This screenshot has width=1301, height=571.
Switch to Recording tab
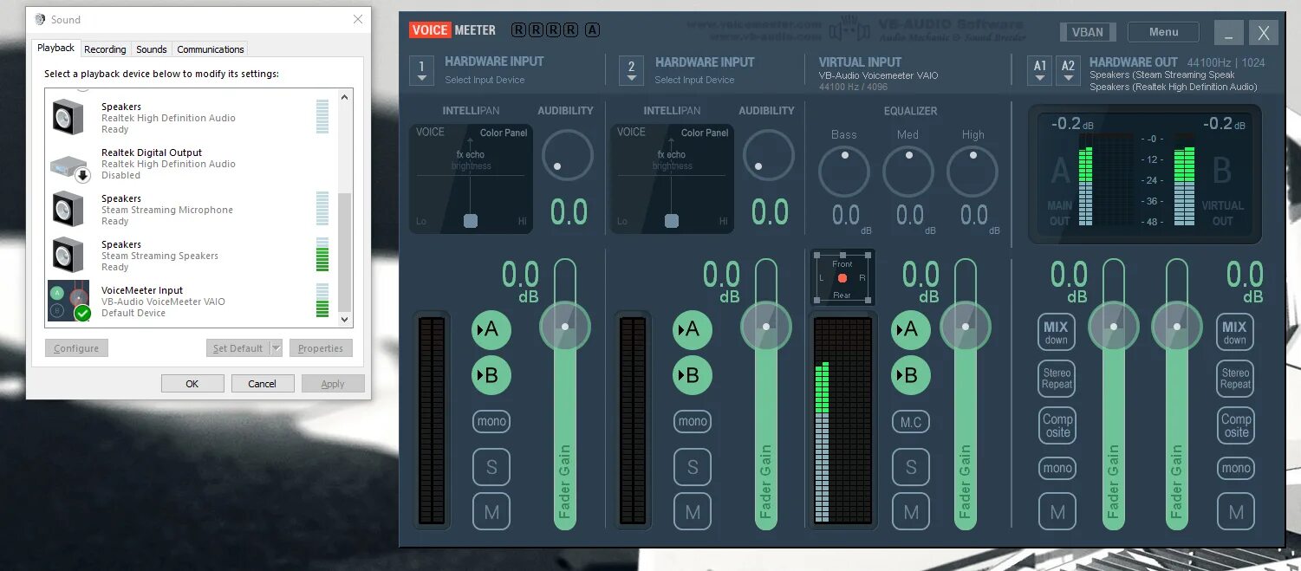click(x=106, y=49)
